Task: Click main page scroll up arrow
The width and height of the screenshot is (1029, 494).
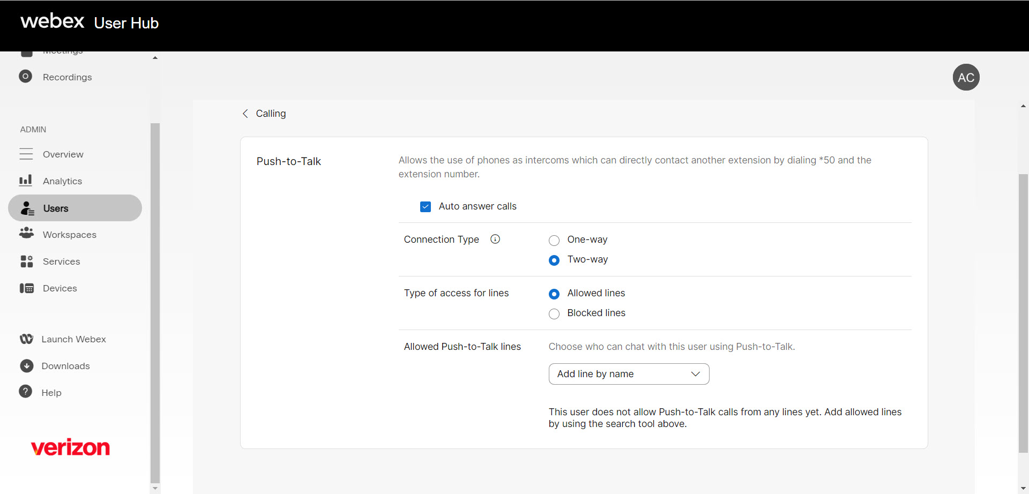Action: coord(1023,106)
